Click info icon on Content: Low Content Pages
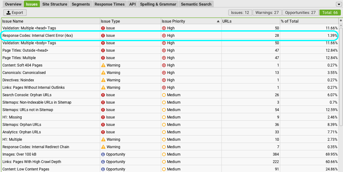The width and height of the screenshot is (343, 172). (103, 170)
